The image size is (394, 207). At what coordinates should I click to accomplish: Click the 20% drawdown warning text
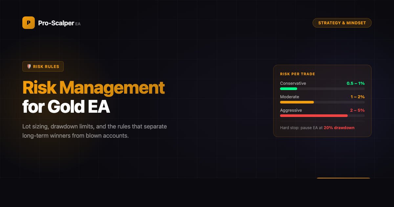[x=339, y=127]
